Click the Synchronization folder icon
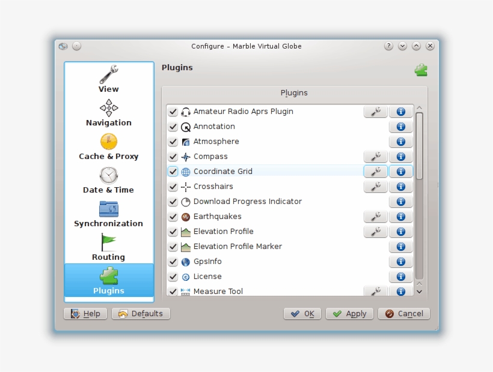This screenshot has height=372, width=493. (108, 210)
